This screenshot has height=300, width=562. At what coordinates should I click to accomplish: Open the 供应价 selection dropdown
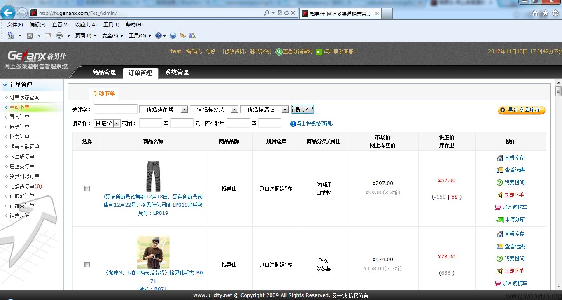pos(107,123)
